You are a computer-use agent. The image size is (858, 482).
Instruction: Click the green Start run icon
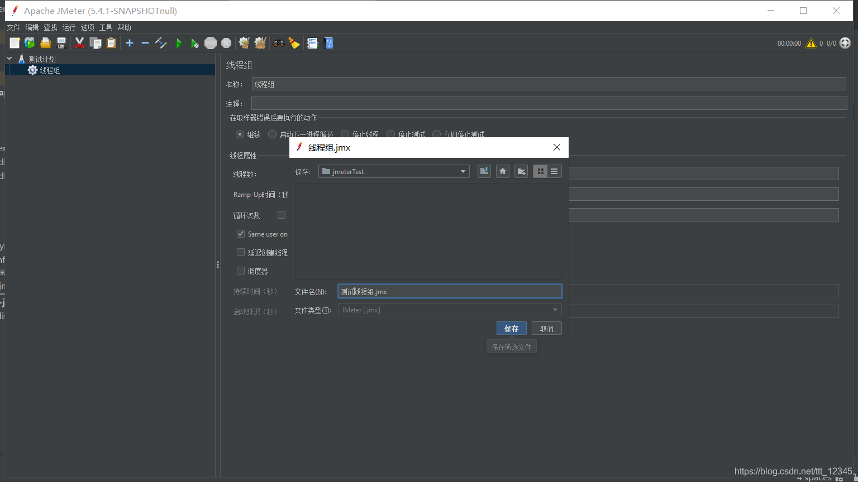tap(179, 43)
